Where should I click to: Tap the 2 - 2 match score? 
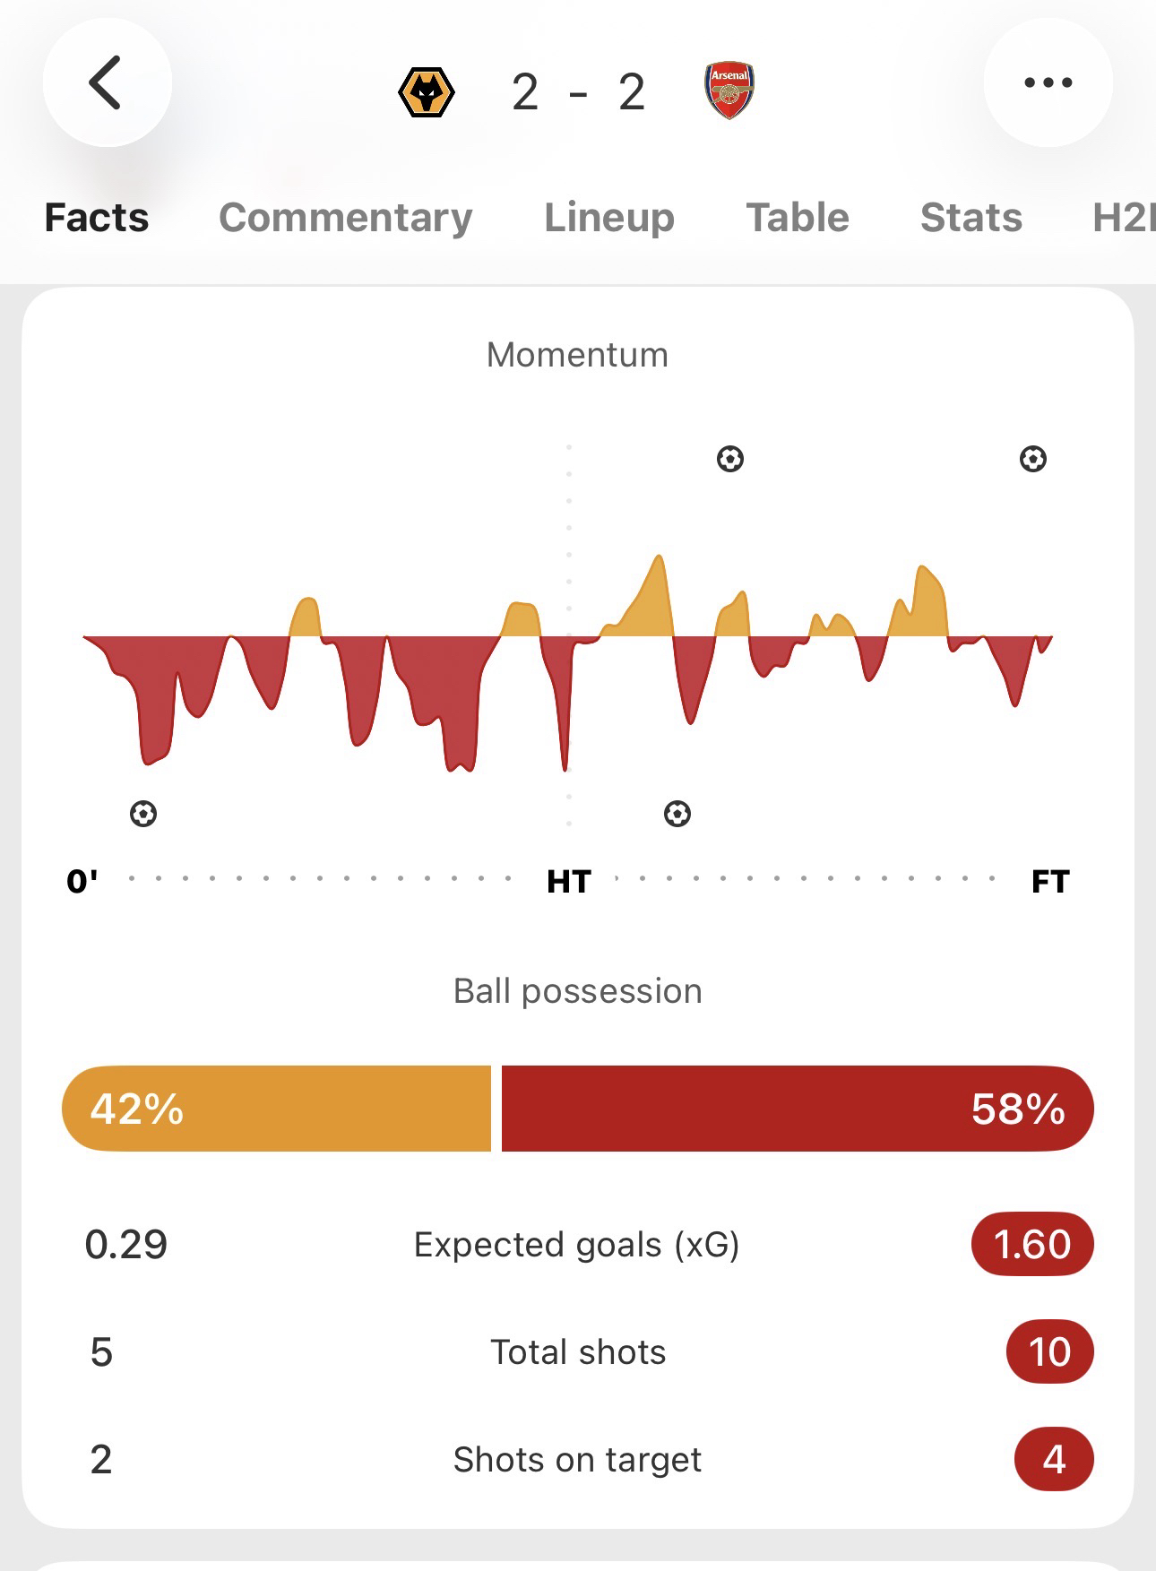pos(578,92)
